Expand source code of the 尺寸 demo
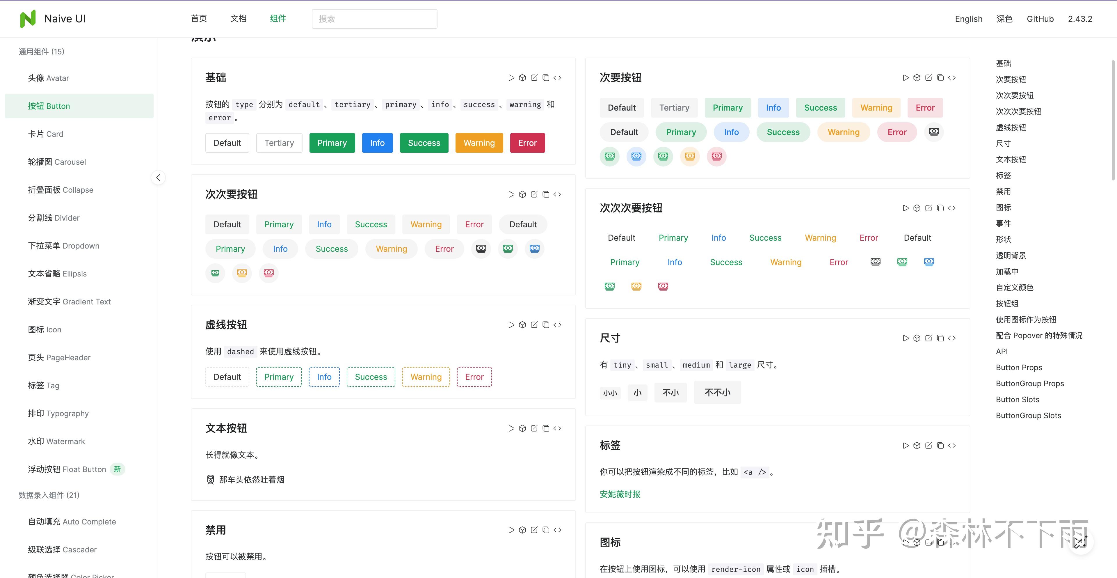This screenshot has height=578, width=1117. click(952, 338)
